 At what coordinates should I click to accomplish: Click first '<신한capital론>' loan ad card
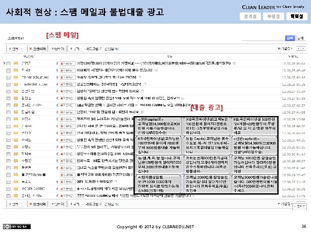[159, 126]
